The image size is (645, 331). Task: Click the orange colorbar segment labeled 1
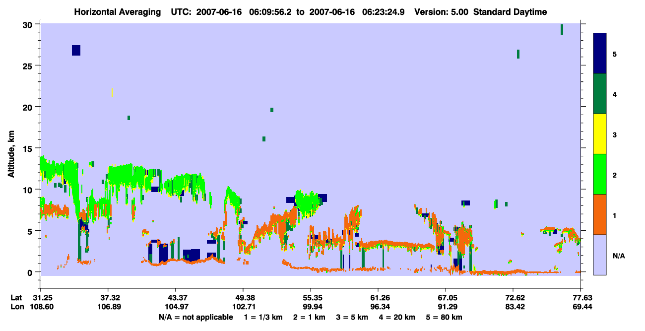coord(600,214)
